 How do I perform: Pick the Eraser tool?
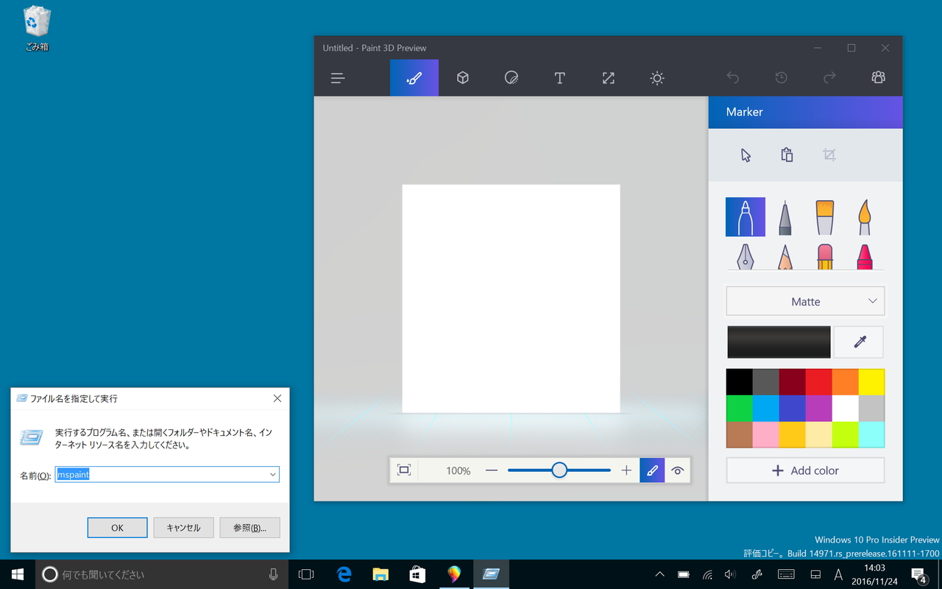[824, 257]
